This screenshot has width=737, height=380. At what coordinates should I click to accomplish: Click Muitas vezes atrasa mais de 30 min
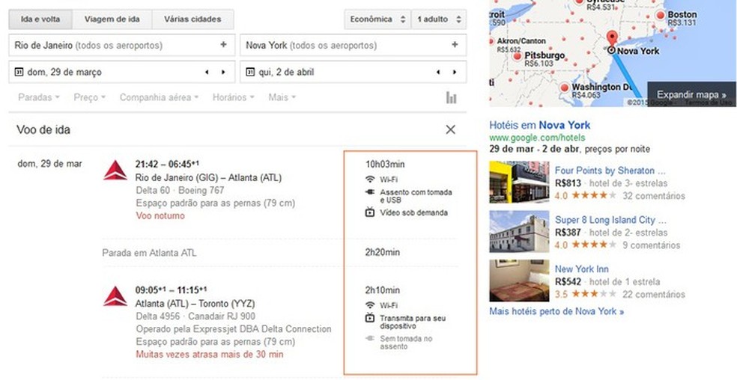point(210,354)
